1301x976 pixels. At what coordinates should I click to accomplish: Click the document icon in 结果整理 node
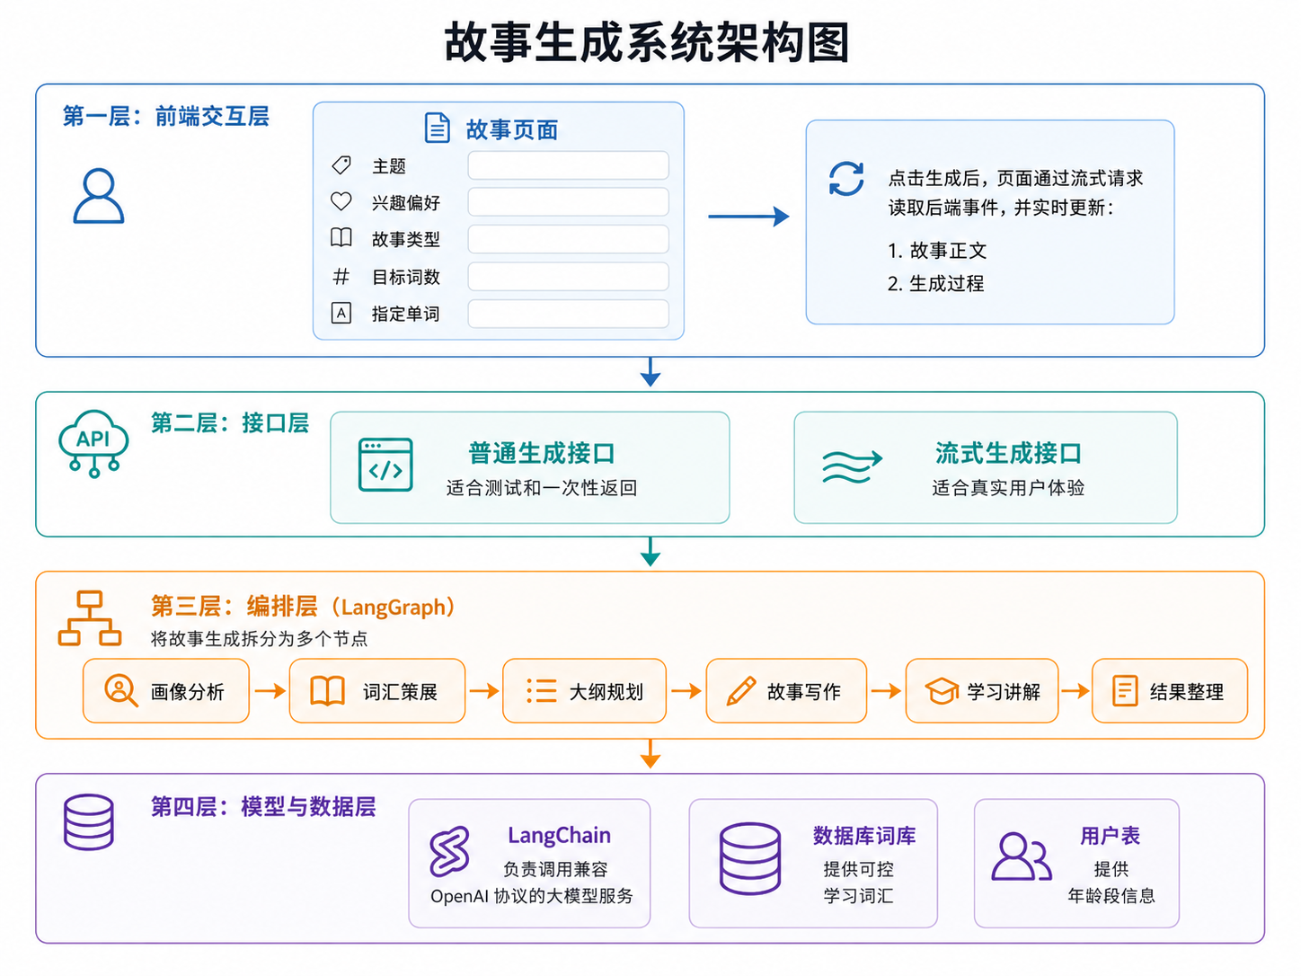(x=1125, y=691)
